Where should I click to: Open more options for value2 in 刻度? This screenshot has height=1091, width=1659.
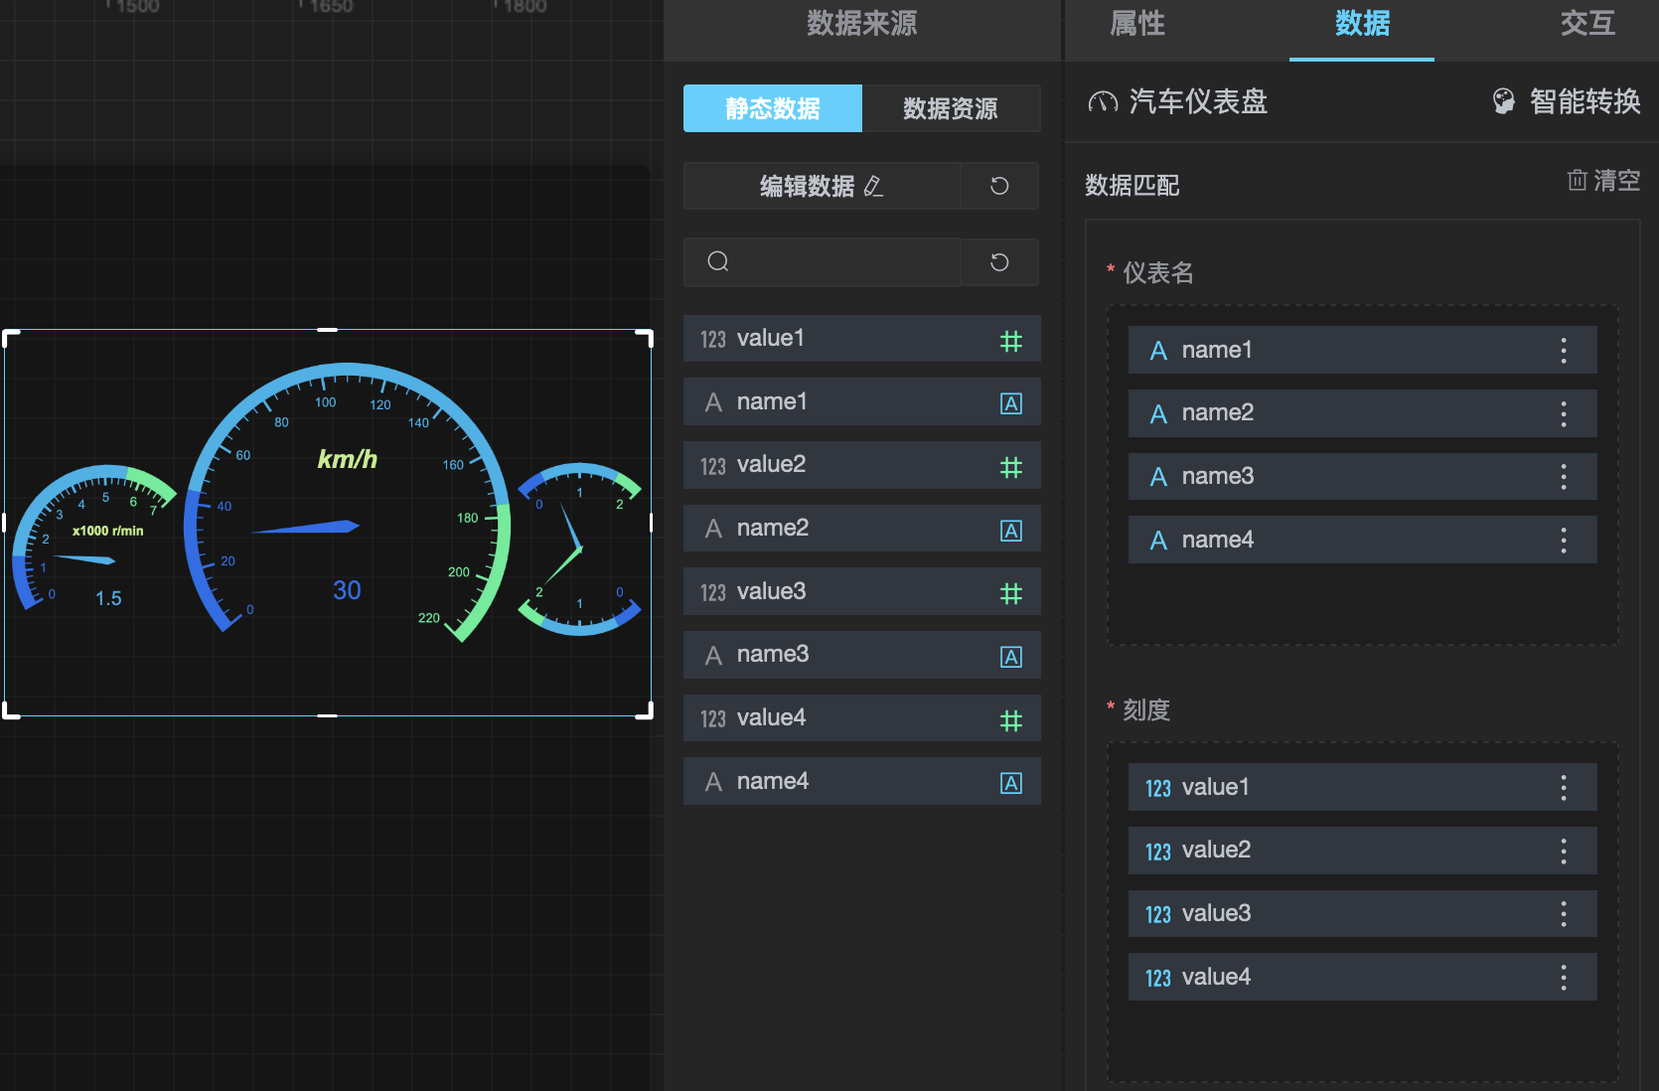point(1564,851)
